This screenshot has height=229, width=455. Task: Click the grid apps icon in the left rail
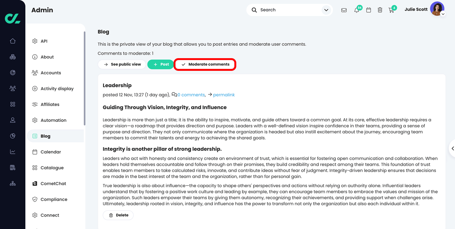pyautogui.click(x=13, y=104)
